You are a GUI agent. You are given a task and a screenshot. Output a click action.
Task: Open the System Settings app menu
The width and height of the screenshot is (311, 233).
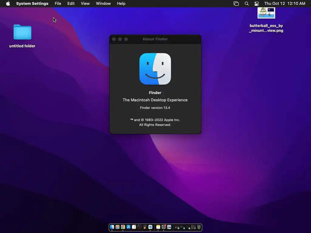tap(32, 3)
